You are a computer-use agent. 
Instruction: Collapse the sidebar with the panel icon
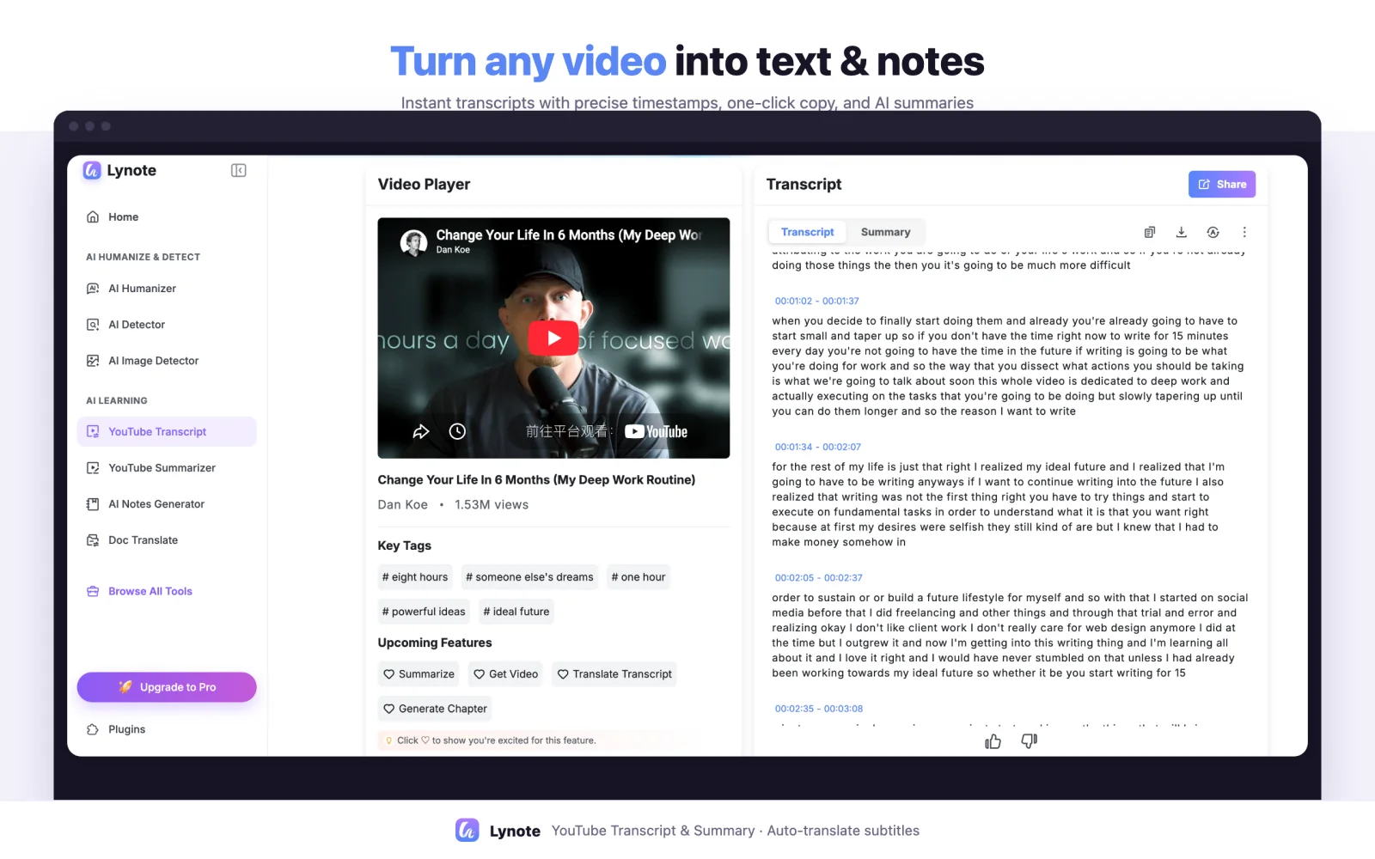point(239,170)
